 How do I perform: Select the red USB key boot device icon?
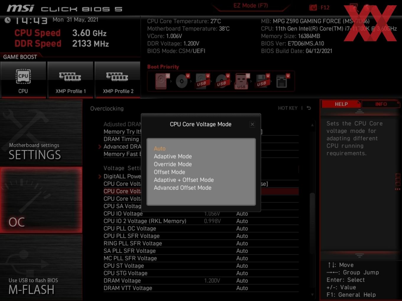pos(241,81)
